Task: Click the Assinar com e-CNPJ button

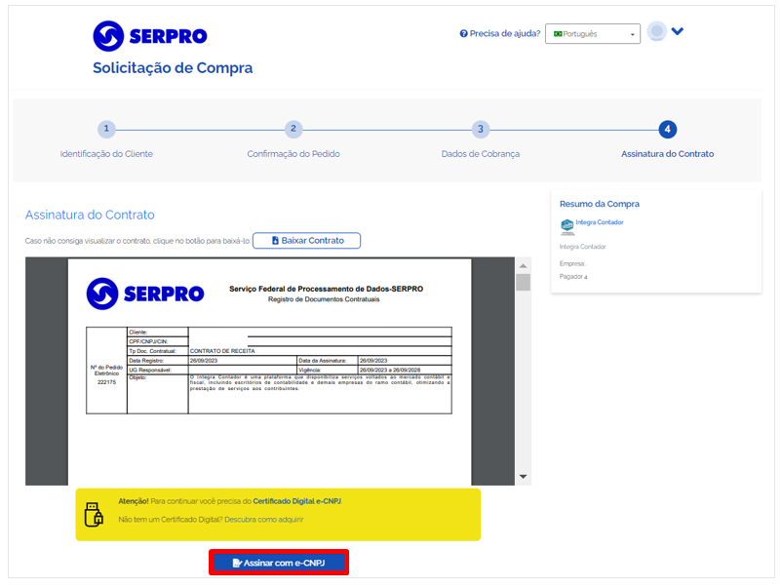Action: (279, 563)
